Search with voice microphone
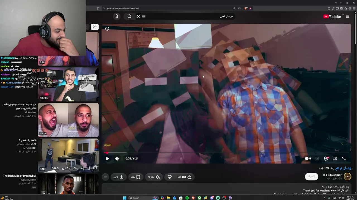The height and width of the screenshot is (200, 357). point(117,16)
